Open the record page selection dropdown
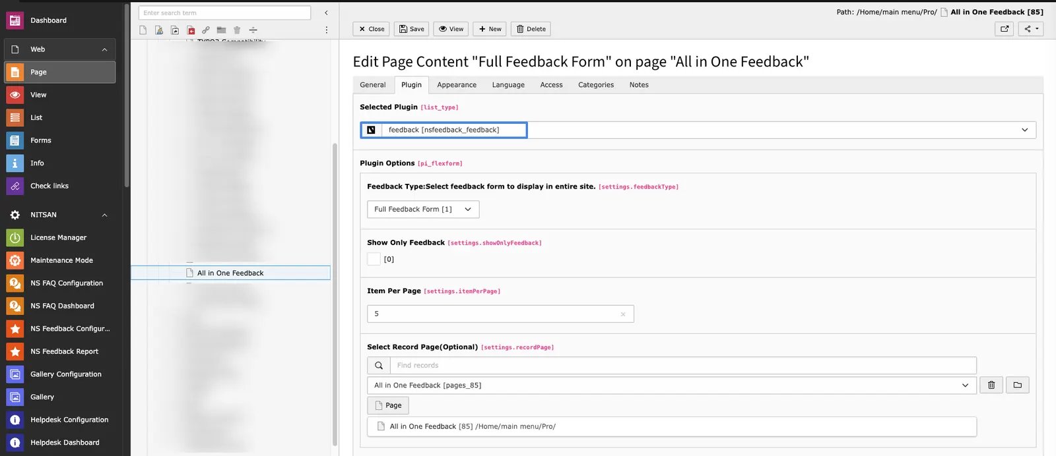The image size is (1056, 456). click(672, 385)
